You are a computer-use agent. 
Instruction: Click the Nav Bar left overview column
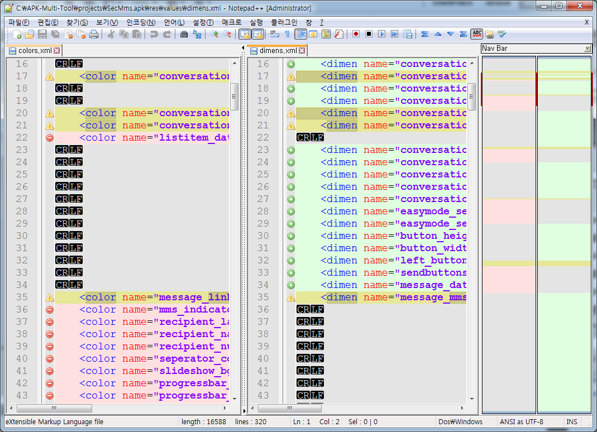(508, 234)
